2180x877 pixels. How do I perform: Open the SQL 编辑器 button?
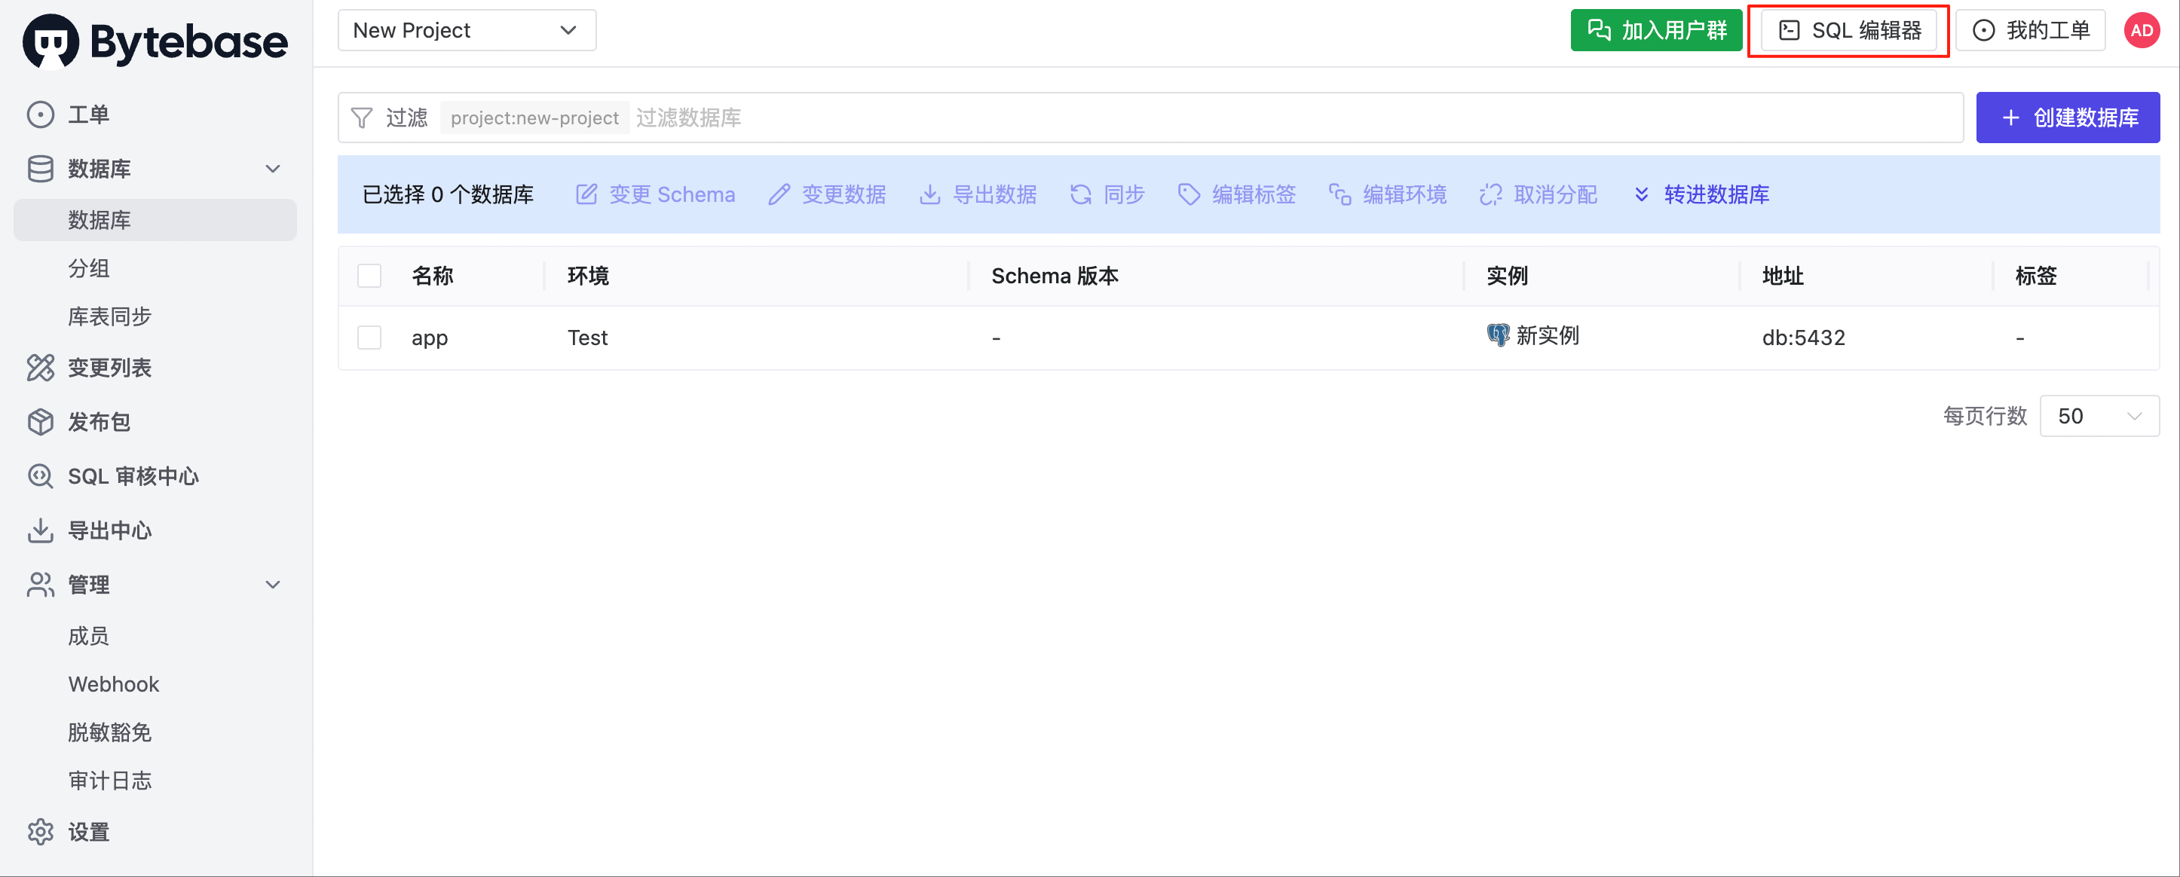click(x=1849, y=30)
